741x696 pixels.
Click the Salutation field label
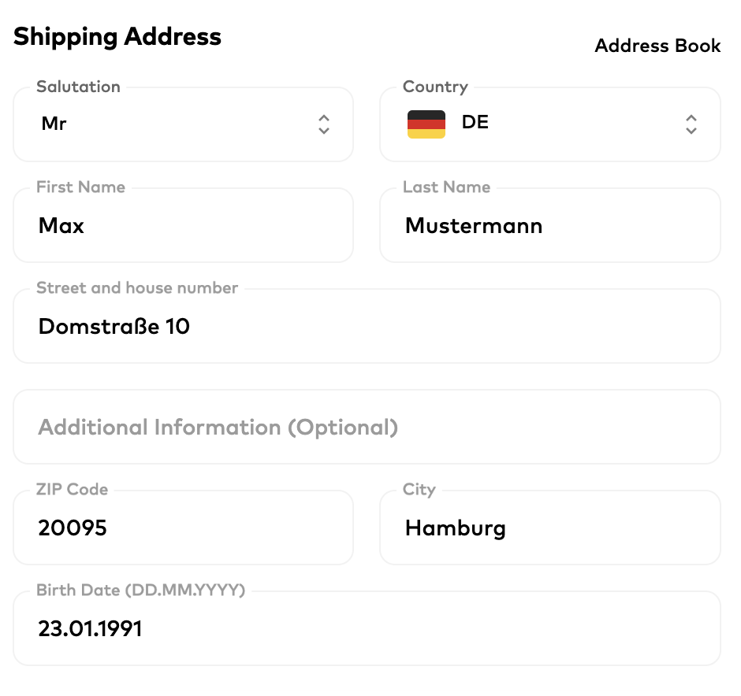pos(78,87)
